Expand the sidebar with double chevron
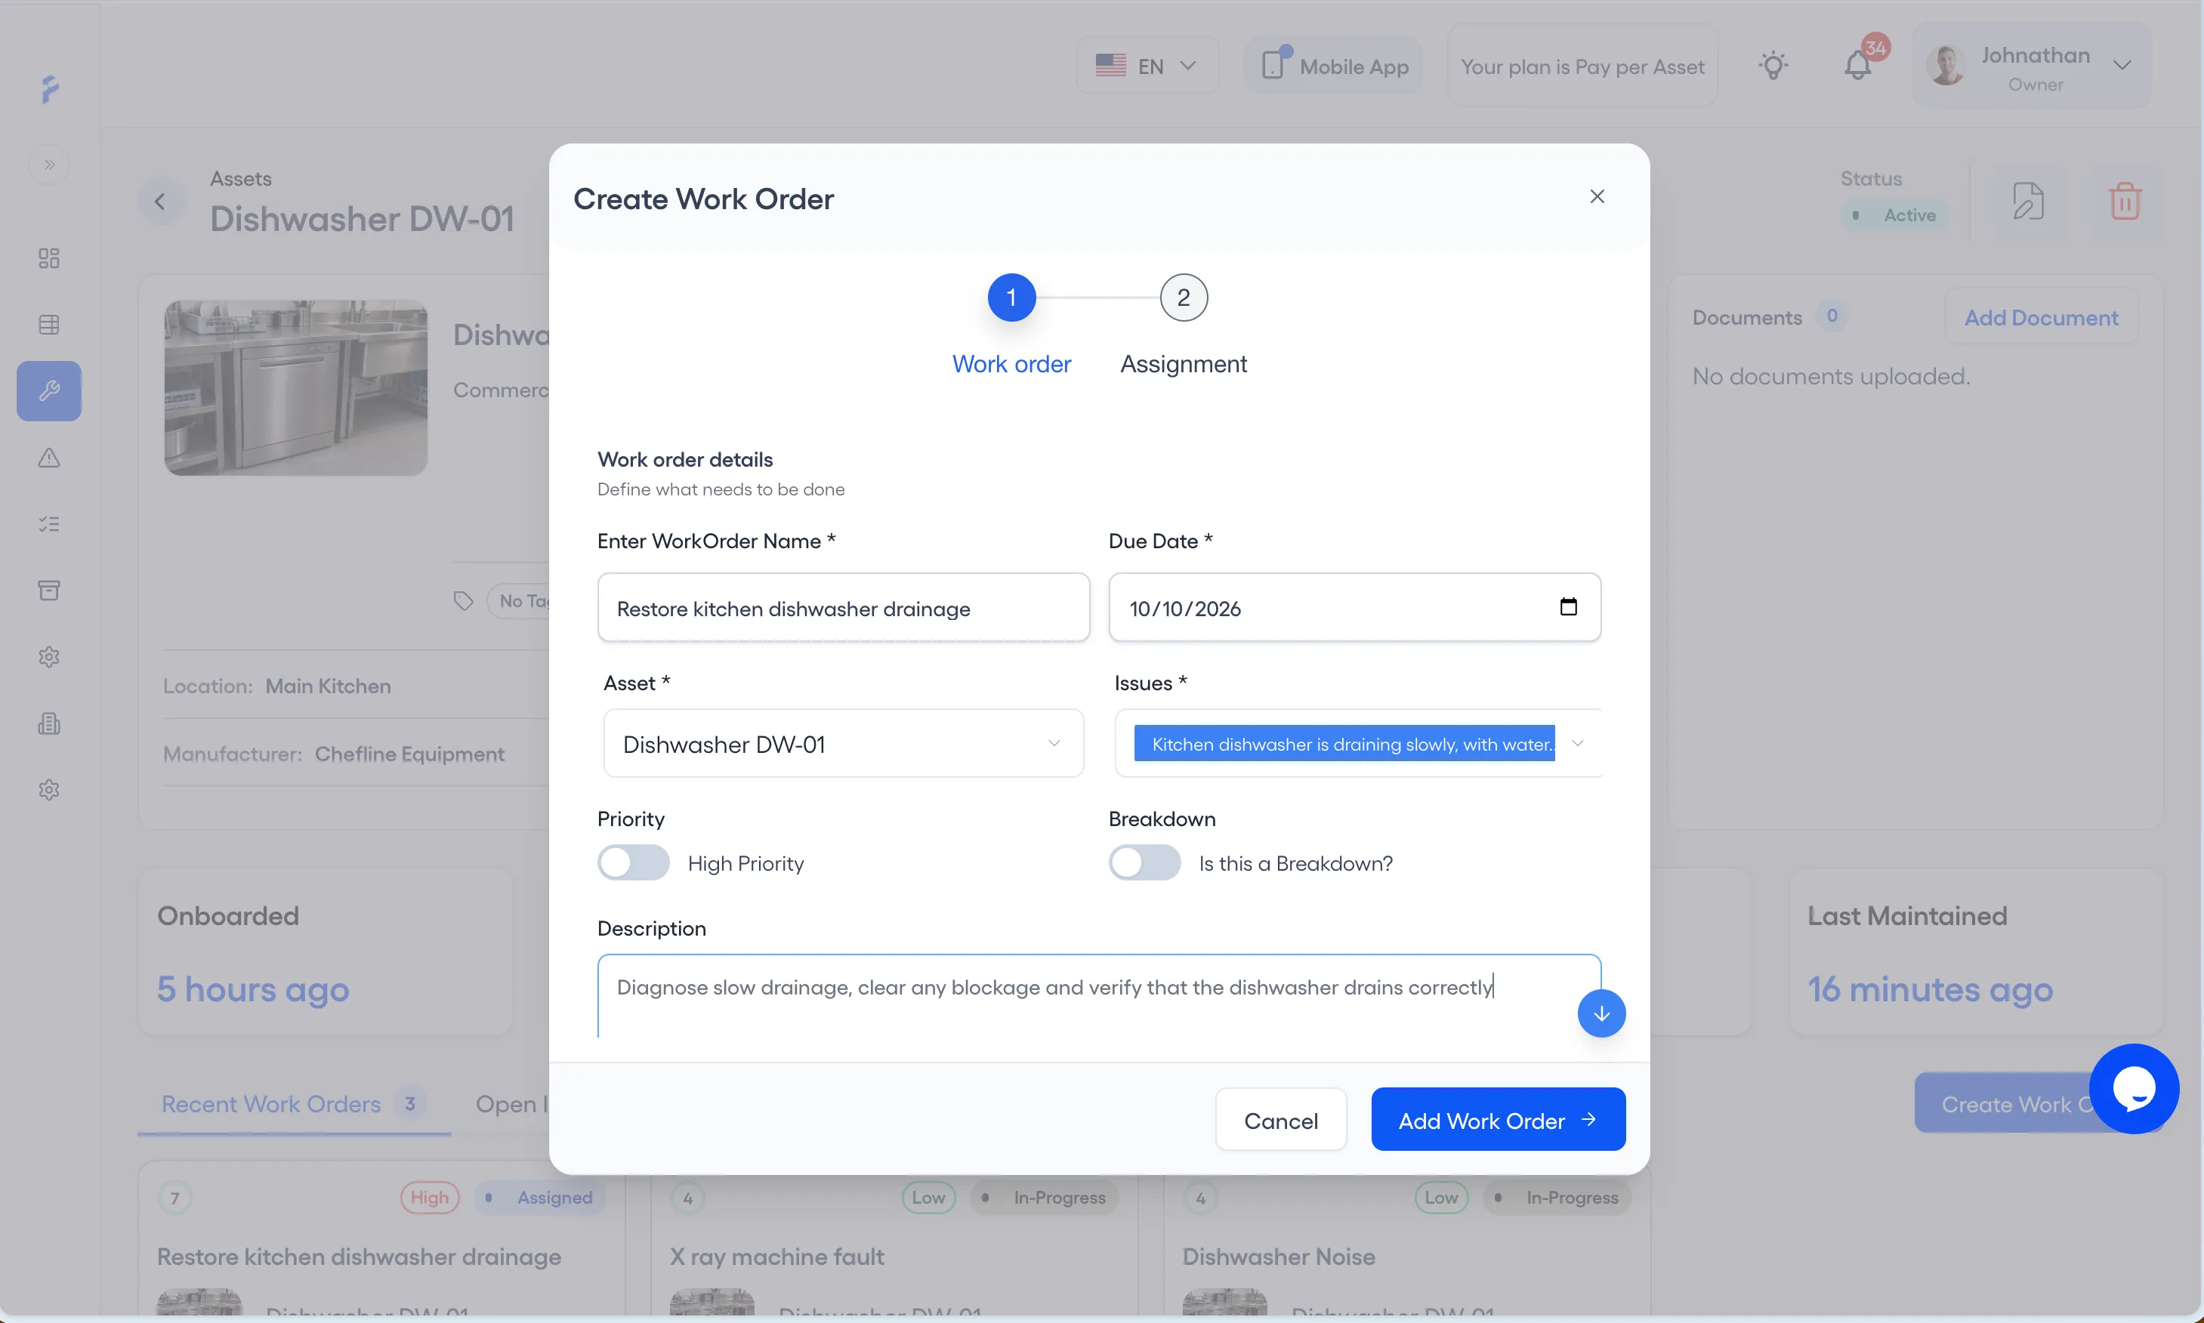This screenshot has width=2204, height=1323. click(x=49, y=164)
